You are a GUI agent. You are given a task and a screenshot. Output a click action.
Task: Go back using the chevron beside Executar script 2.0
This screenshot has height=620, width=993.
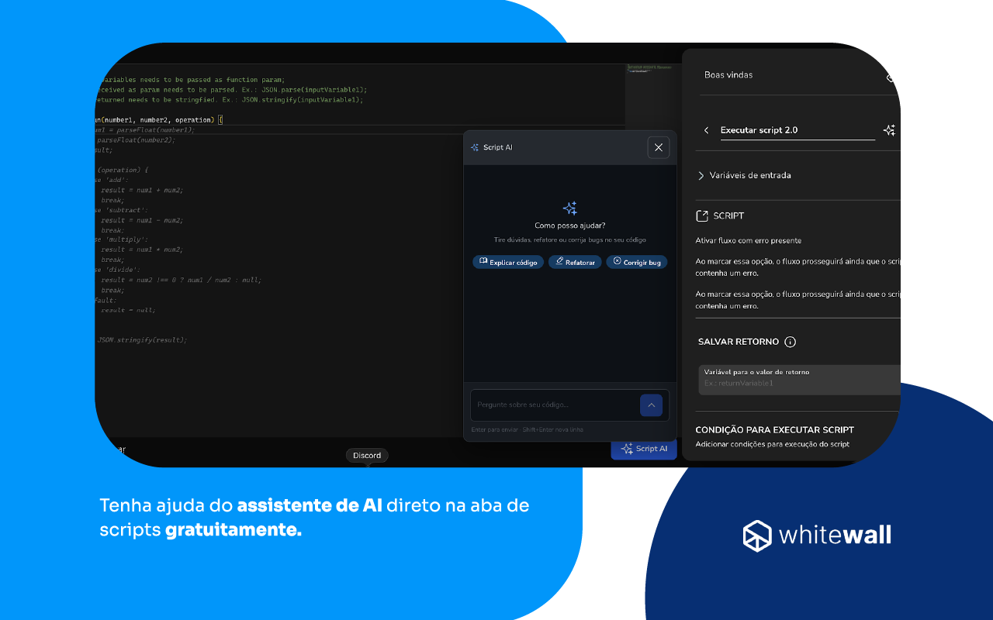pos(706,130)
